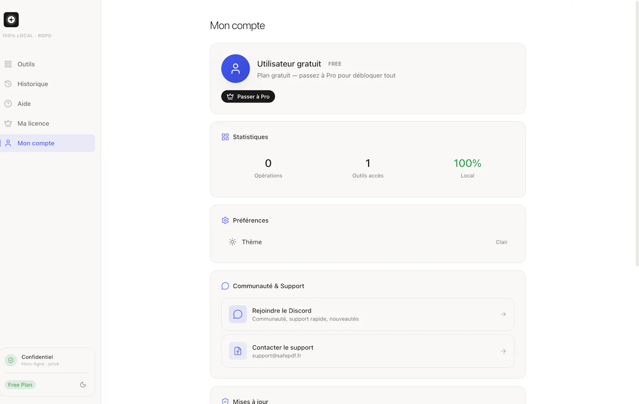Toggle dark mode with the moon icon

pyautogui.click(x=83, y=385)
